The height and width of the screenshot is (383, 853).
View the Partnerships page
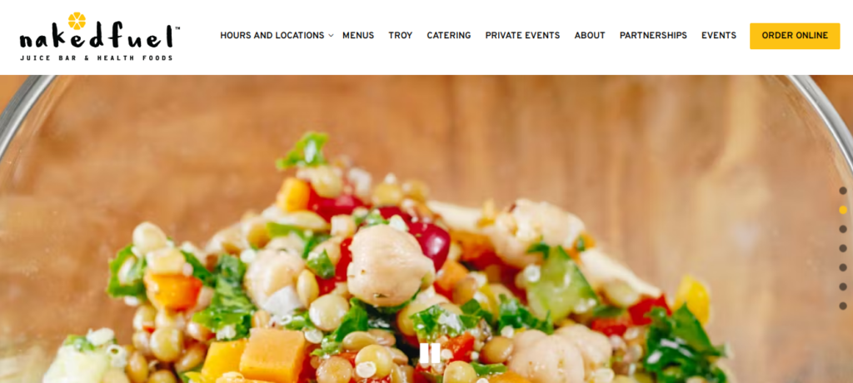coord(653,35)
